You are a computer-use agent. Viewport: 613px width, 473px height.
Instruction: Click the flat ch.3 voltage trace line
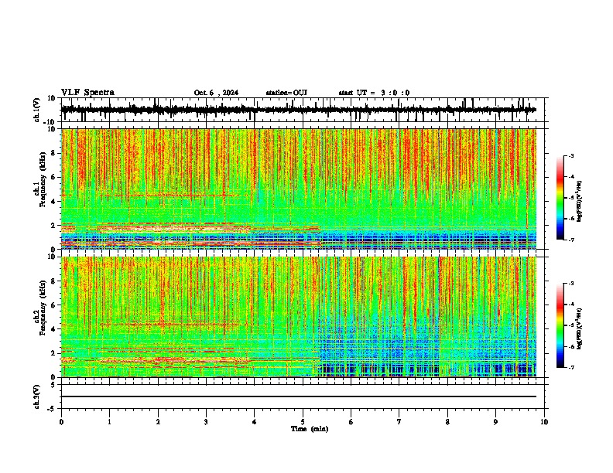(x=298, y=396)
